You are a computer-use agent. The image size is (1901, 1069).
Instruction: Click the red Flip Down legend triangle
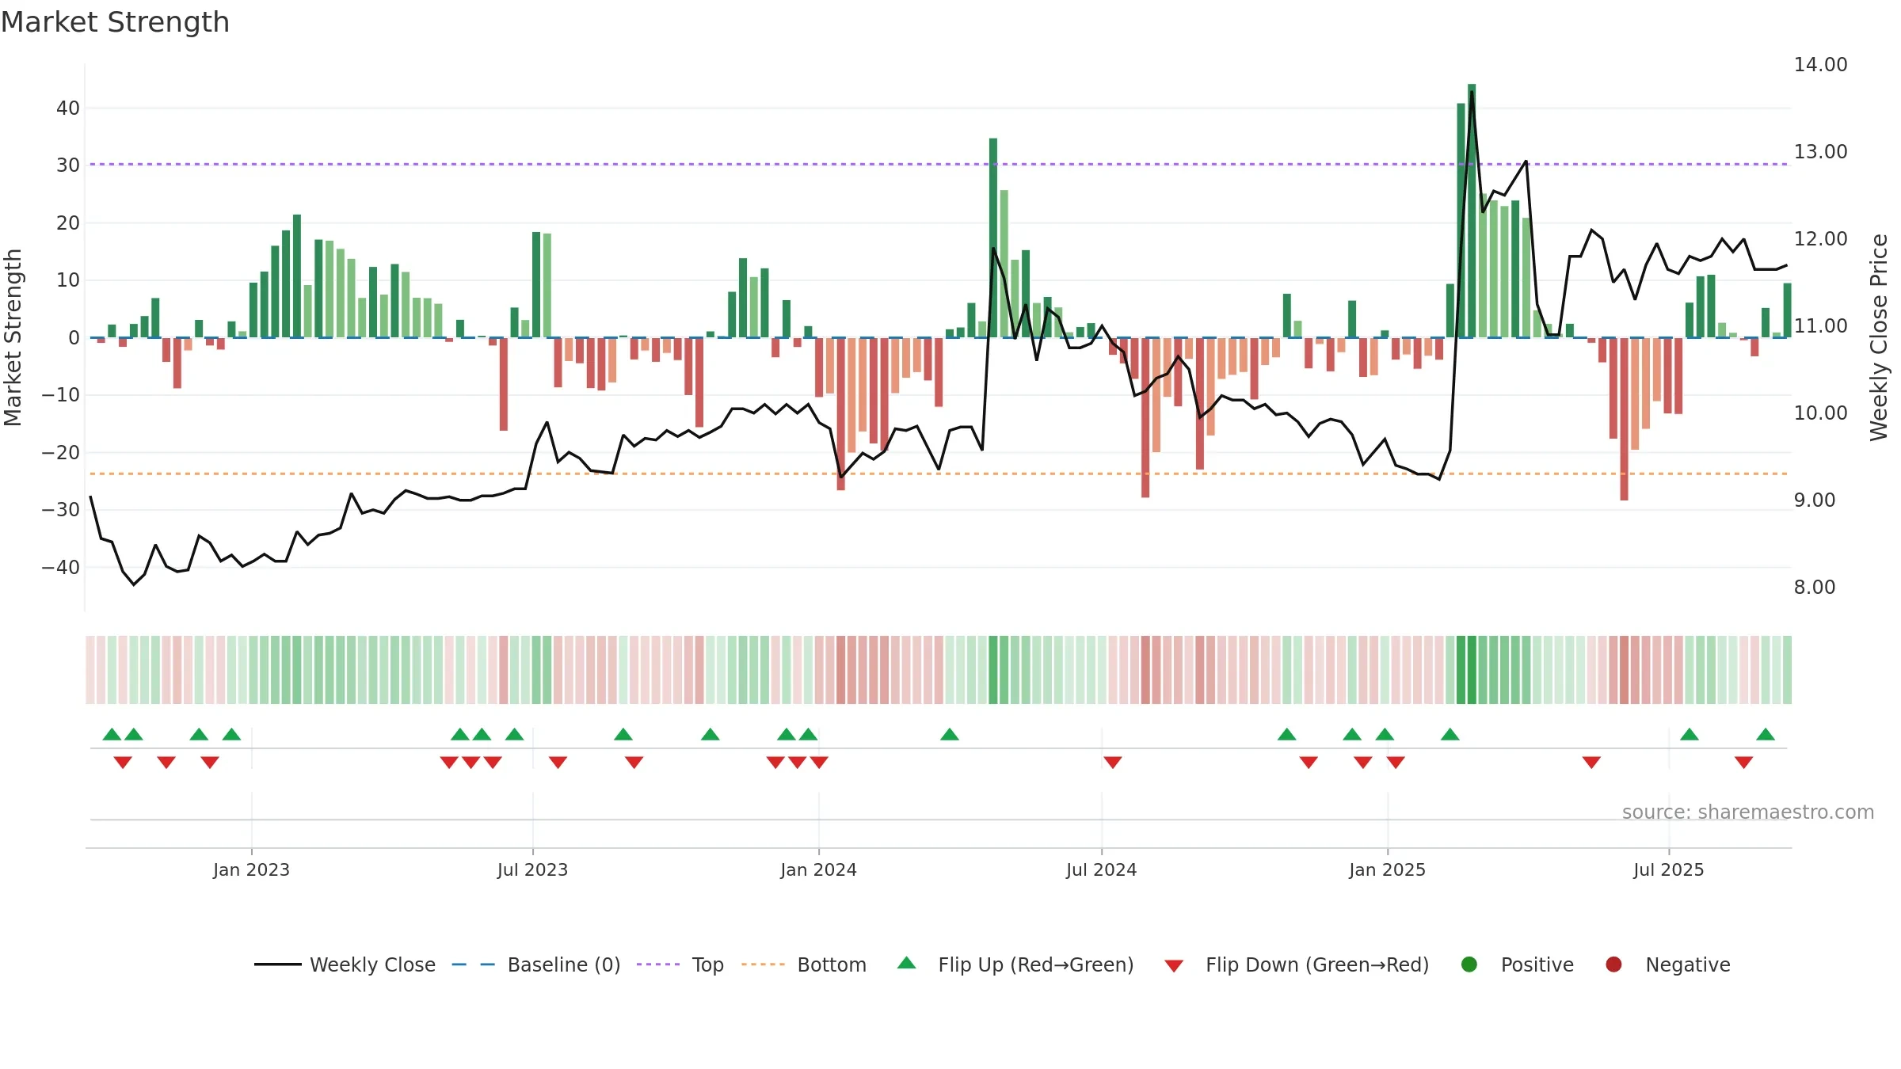(1174, 966)
